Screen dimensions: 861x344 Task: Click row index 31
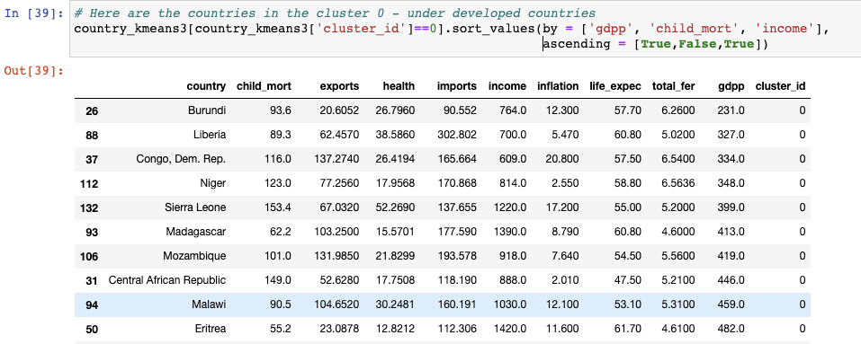point(92,280)
